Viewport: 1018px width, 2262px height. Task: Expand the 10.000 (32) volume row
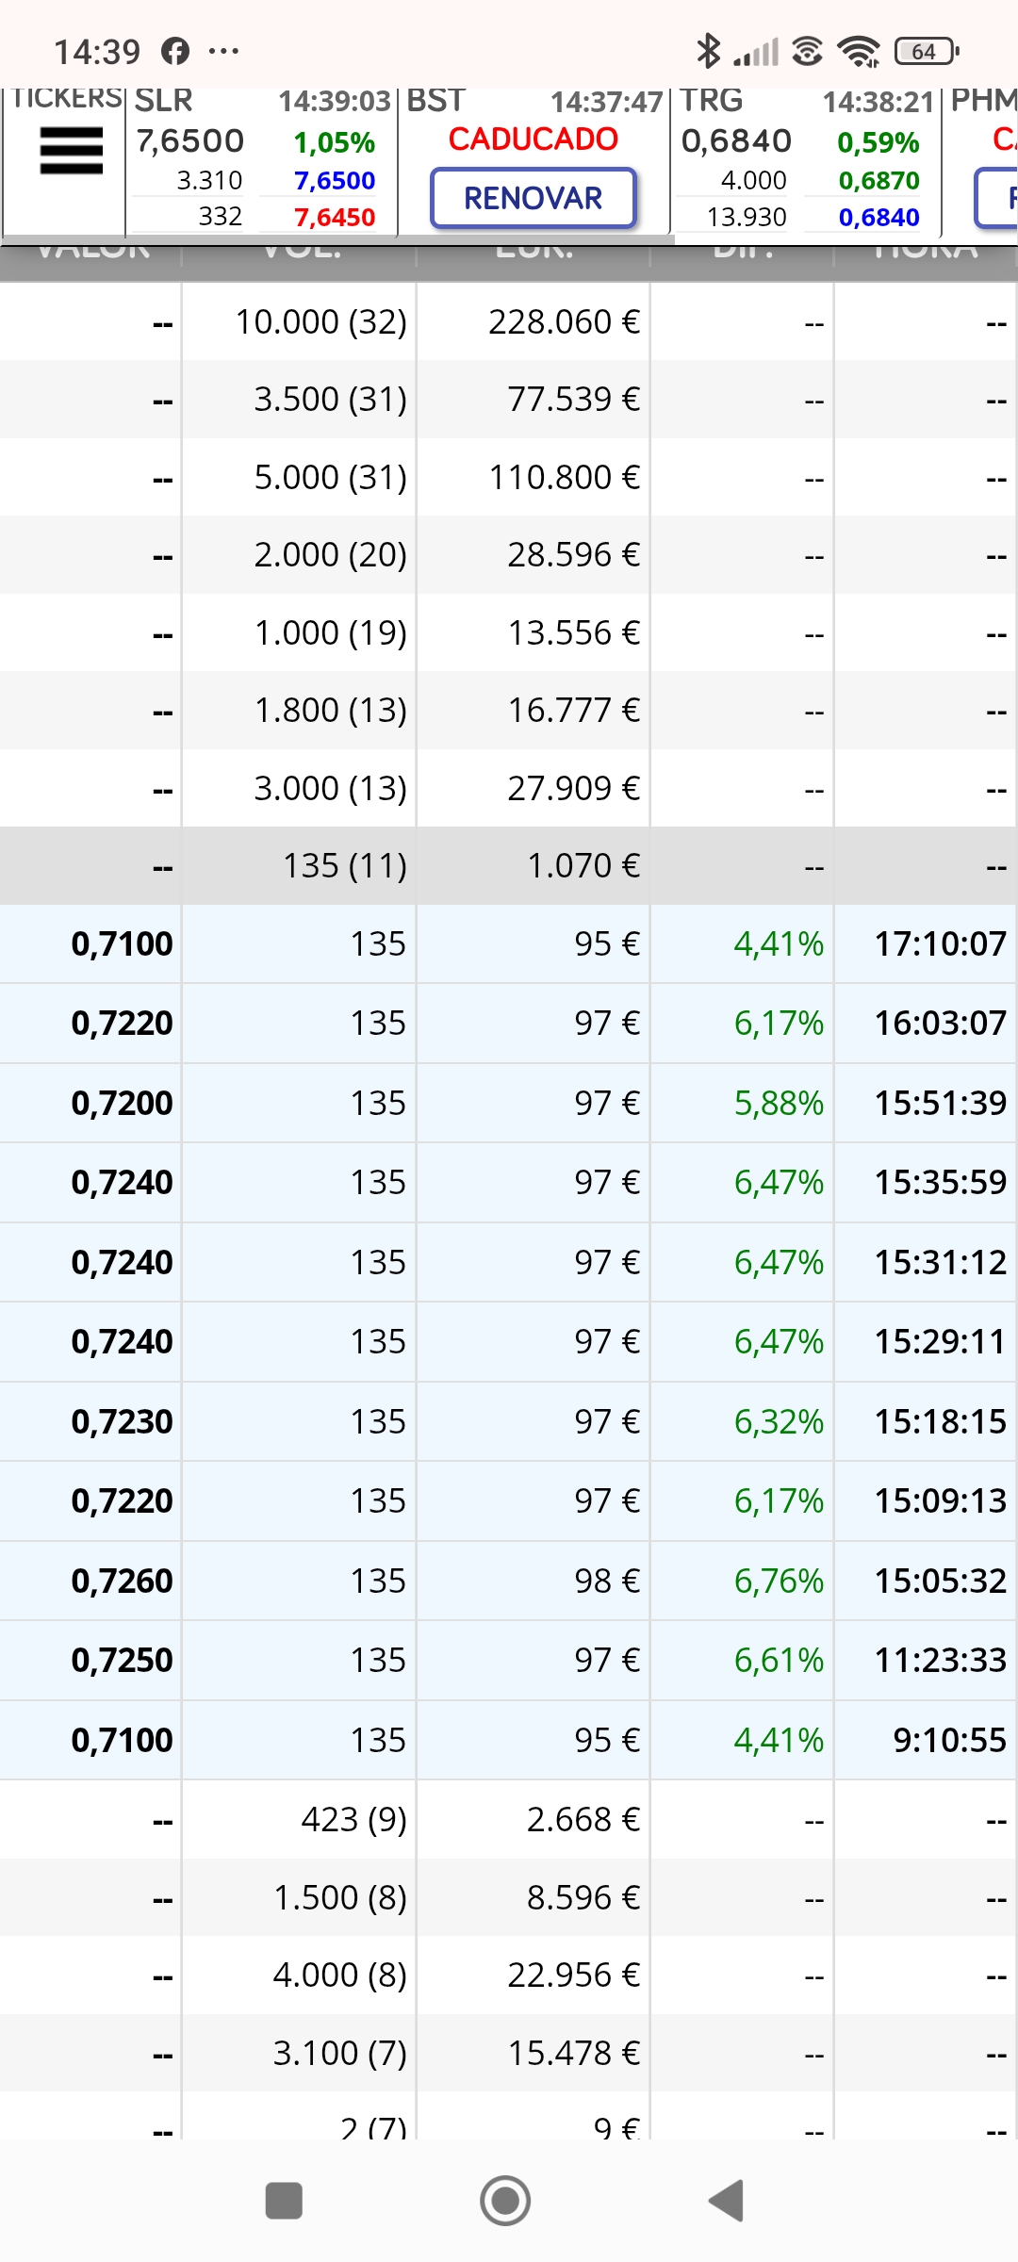click(509, 322)
